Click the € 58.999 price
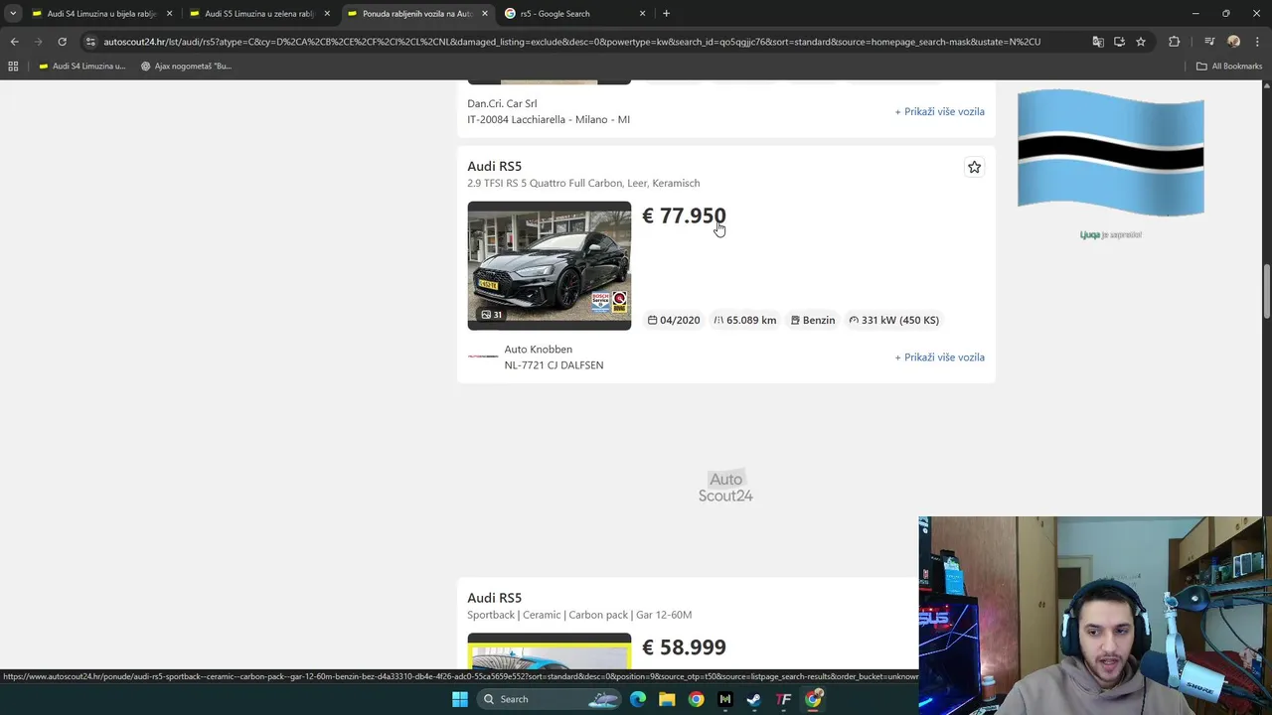The width and height of the screenshot is (1272, 715). pos(684,647)
